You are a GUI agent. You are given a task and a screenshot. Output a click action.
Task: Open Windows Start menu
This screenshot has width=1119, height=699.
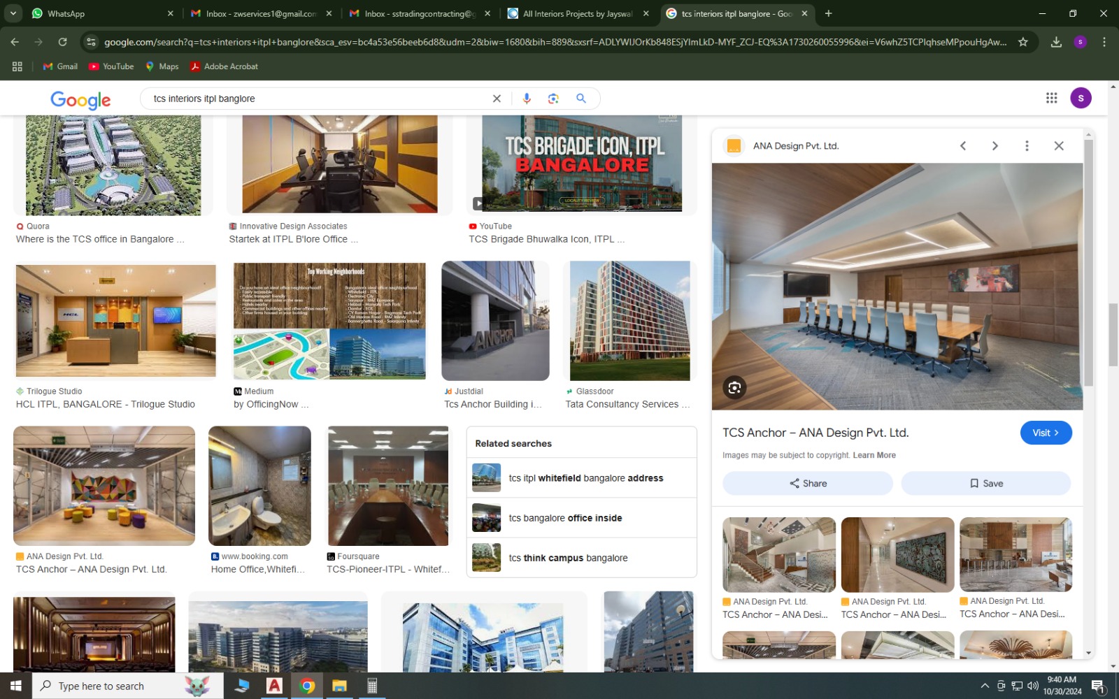16,686
